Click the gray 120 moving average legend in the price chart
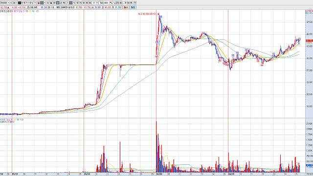 (37, 11)
